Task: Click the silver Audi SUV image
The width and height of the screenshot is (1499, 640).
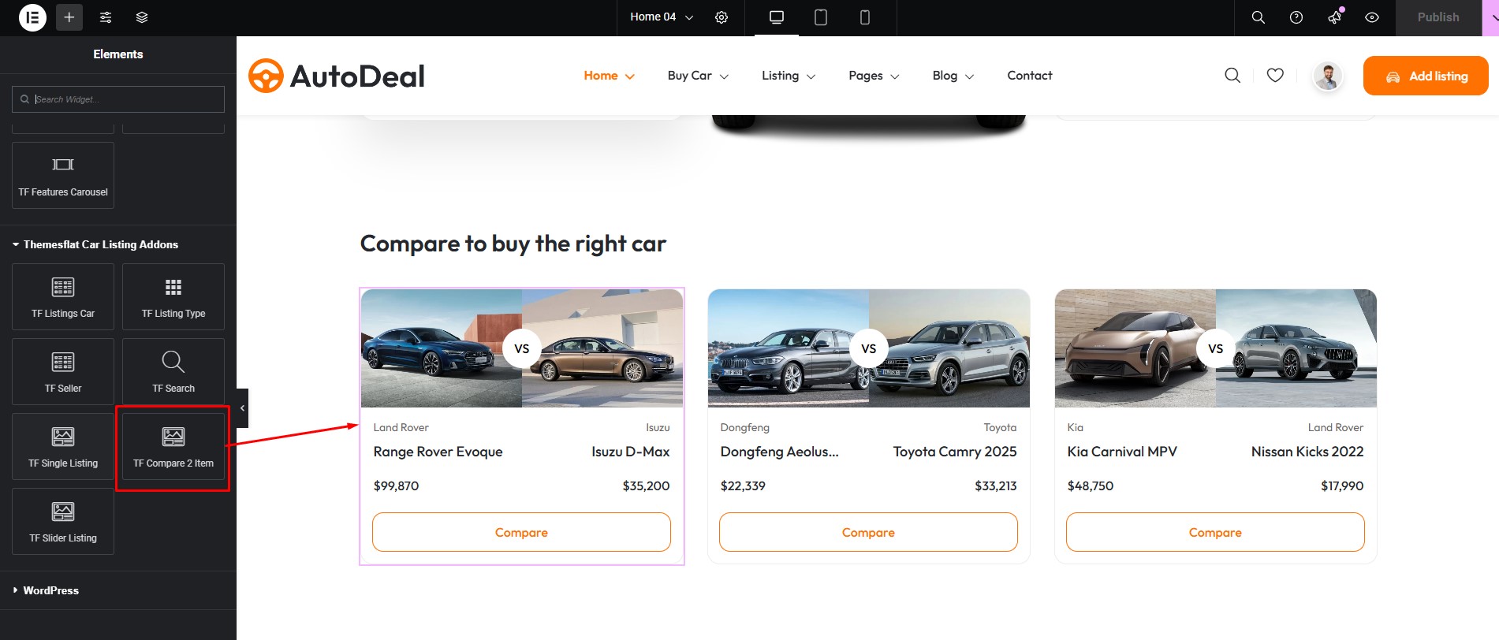Action: pos(949,348)
